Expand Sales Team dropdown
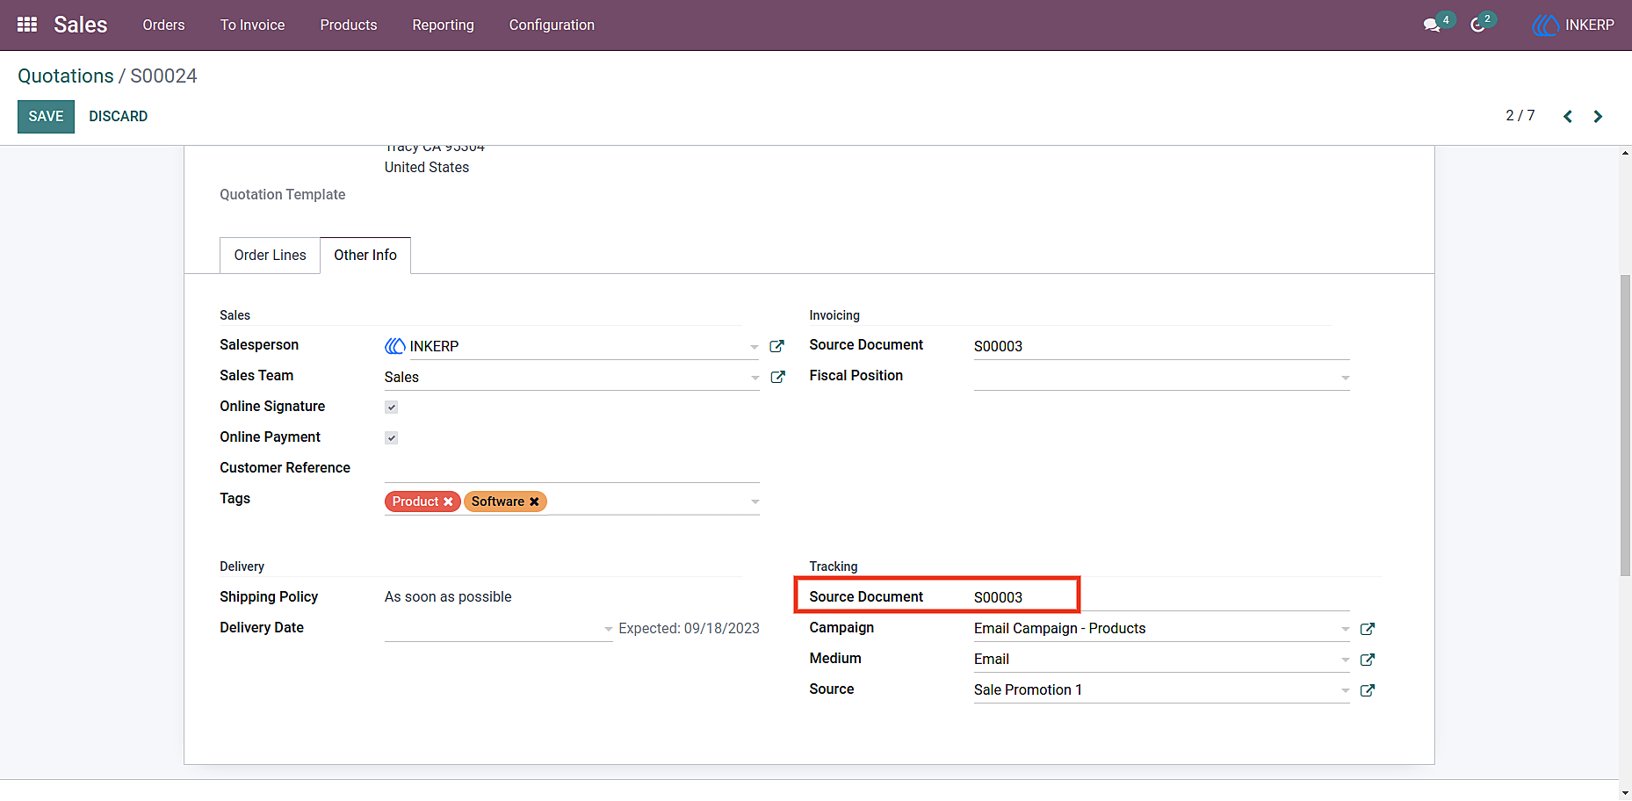This screenshot has width=1632, height=801. tap(755, 378)
